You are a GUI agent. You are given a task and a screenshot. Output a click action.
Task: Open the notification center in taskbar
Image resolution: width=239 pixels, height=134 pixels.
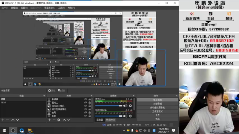coord(174,130)
